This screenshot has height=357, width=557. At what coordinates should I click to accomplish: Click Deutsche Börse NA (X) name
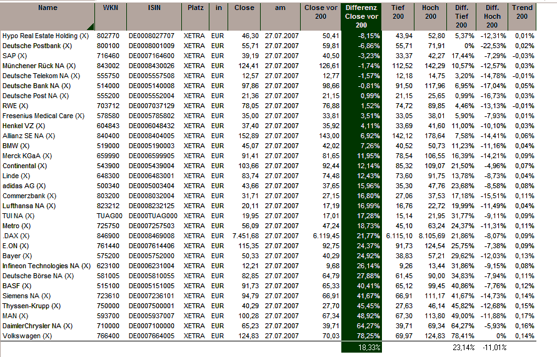(x=38, y=276)
